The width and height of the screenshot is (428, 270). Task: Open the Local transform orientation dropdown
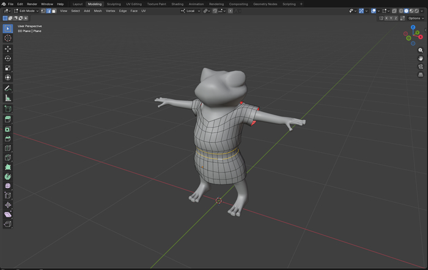[191, 11]
